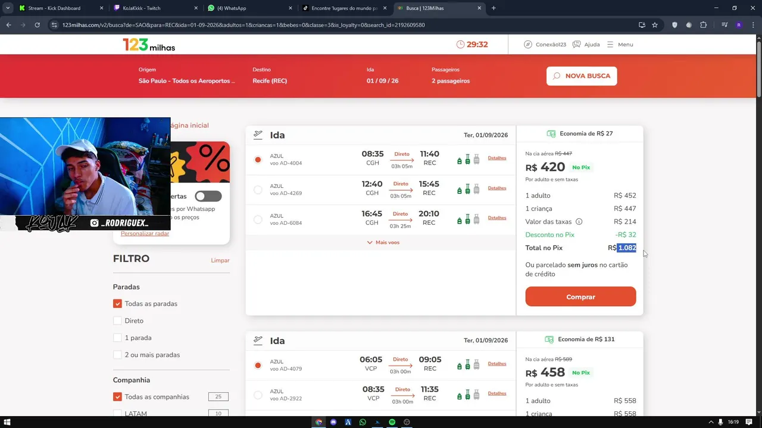Viewport: 762px width, 428px height.
Task: Open Detalhes for the 08:35 CGH flight
Action: coord(497,158)
